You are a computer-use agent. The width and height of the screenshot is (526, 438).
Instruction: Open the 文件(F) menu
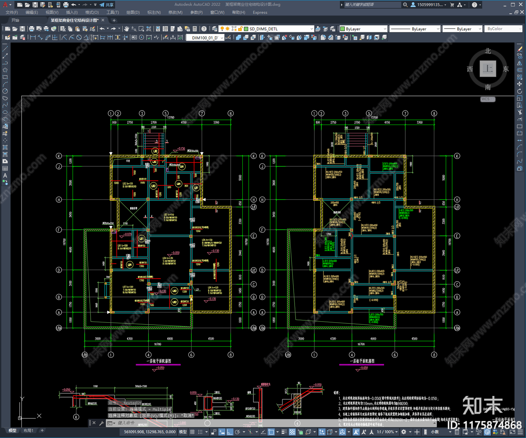[12, 12]
